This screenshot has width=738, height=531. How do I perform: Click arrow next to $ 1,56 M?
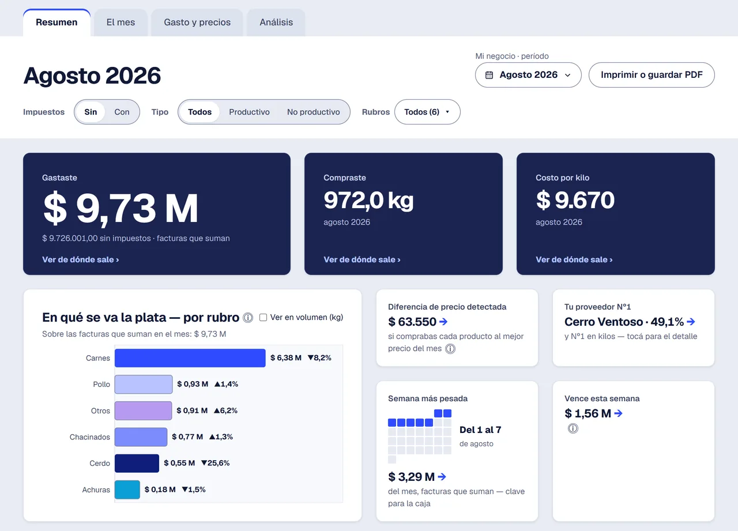click(618, 413)
